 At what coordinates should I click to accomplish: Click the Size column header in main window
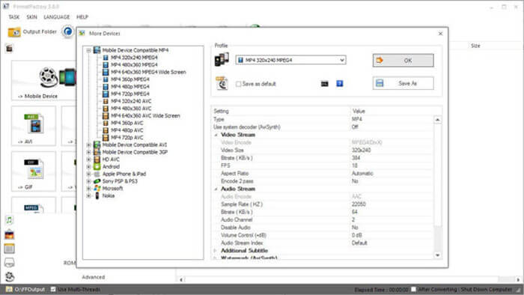475,46
